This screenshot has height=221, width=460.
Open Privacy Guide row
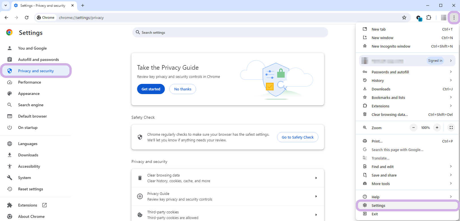228,196
